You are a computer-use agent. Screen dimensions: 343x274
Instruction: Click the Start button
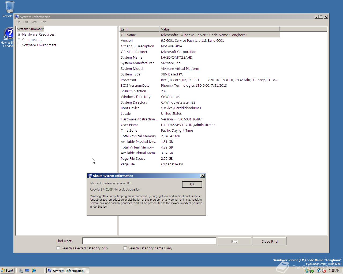[8, 271]
